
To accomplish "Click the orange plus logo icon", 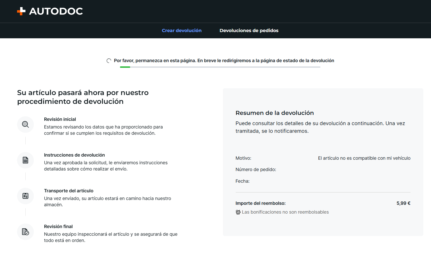I will pyautogui.click(x=21, y=11).
